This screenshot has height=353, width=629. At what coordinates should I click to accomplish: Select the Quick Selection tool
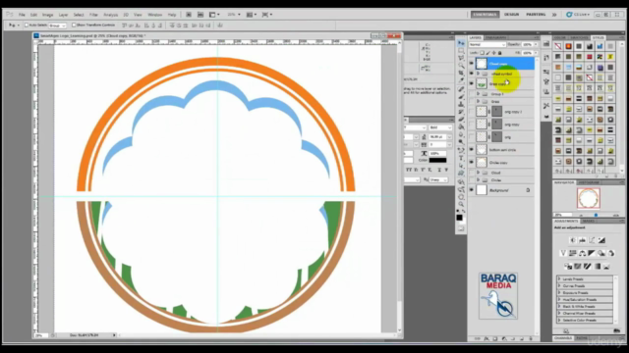[461, 66]
